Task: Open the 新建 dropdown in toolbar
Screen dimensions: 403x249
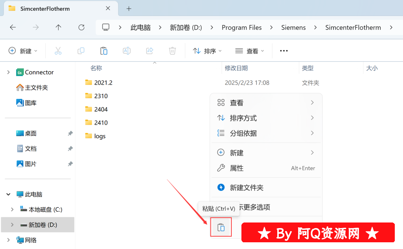Action: (23, 51)
